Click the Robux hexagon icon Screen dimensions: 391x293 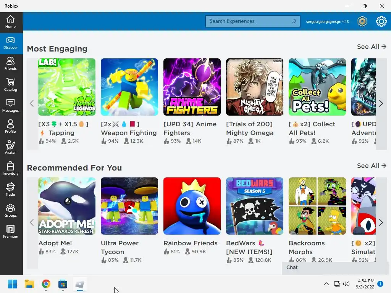(362, 21)
